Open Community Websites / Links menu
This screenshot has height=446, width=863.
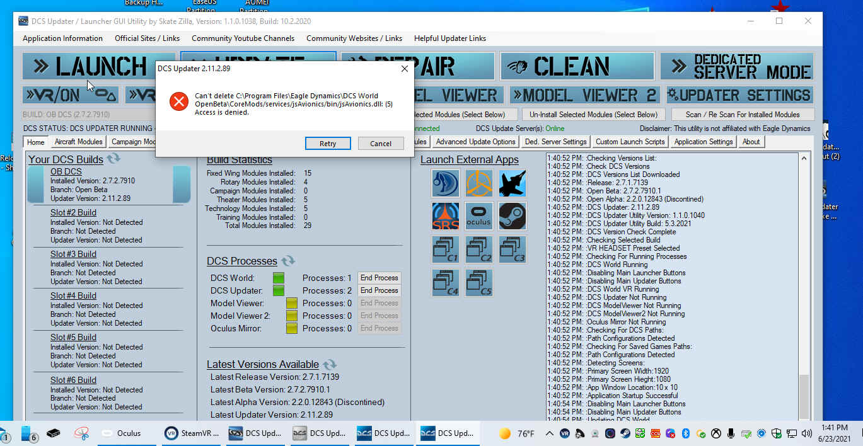[x=354, y=38]
